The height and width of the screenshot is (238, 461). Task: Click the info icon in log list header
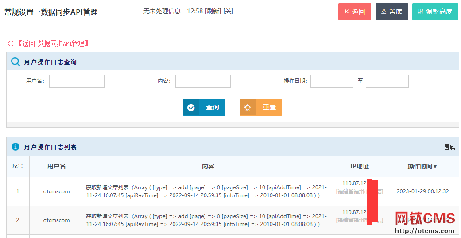click(x=15, y=147)
